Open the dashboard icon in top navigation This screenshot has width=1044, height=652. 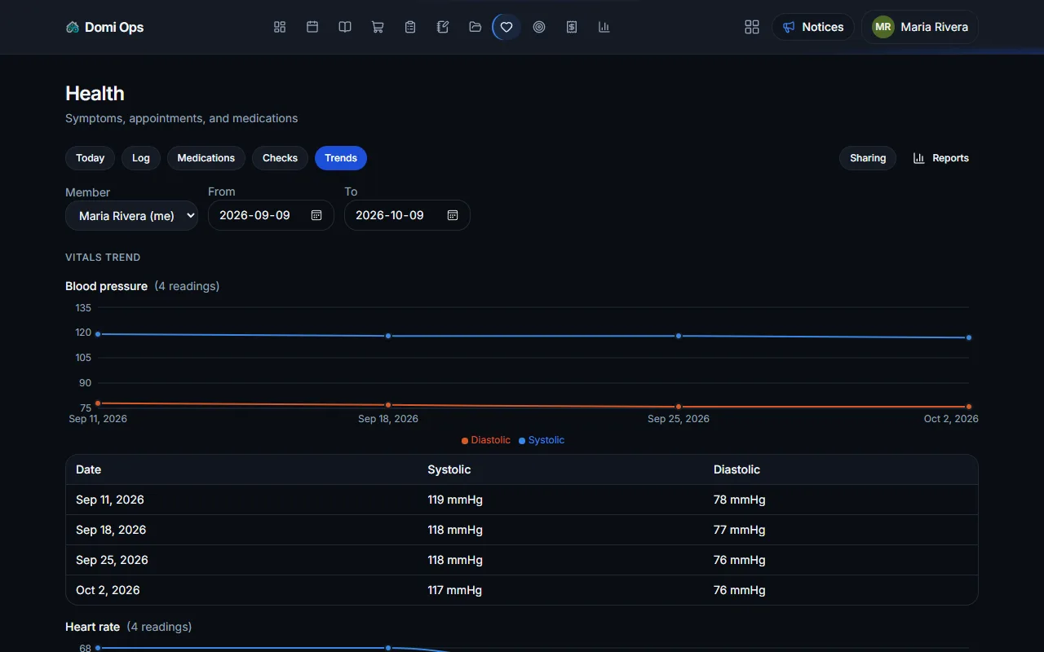point(280,27)
